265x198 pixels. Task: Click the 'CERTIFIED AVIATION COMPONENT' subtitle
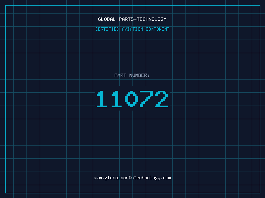coord(132,29)
